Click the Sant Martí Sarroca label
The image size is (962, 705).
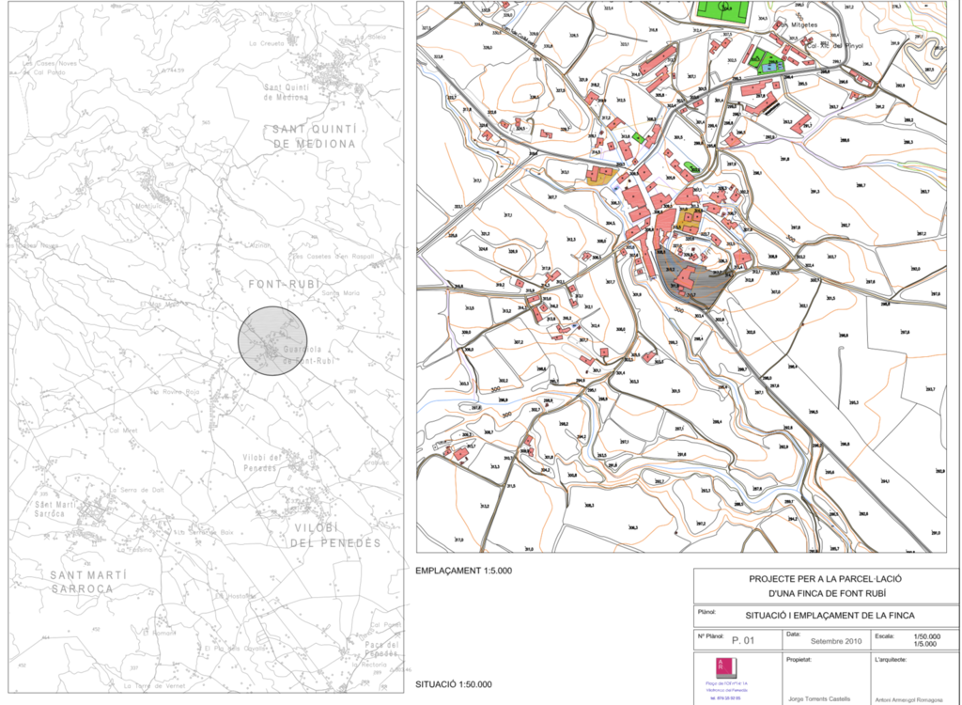(x=81, y=582)
